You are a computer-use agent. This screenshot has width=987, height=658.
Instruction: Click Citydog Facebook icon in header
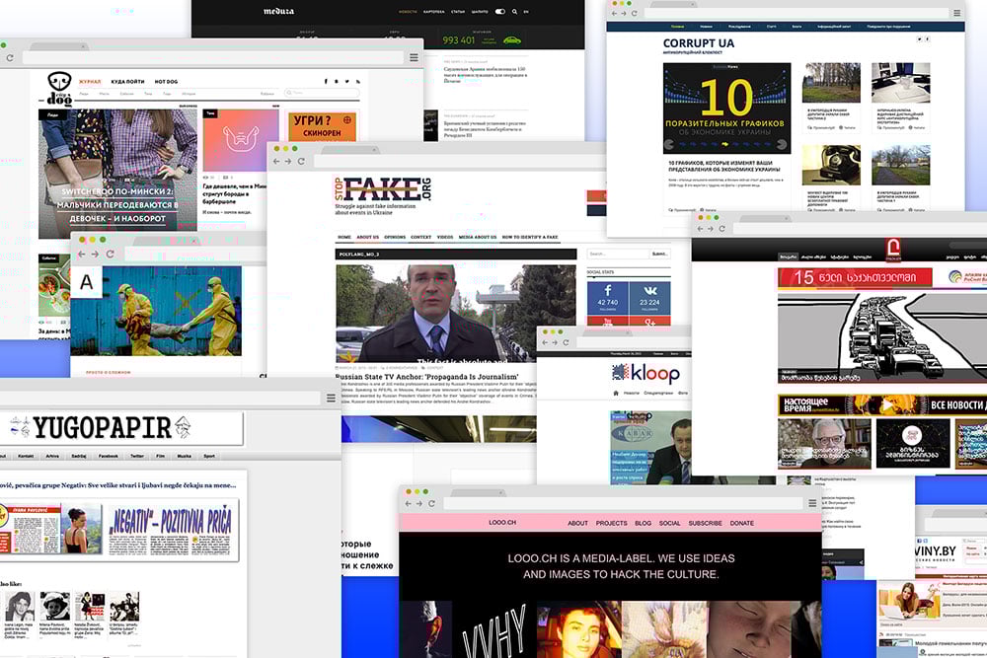click(326, 81)
